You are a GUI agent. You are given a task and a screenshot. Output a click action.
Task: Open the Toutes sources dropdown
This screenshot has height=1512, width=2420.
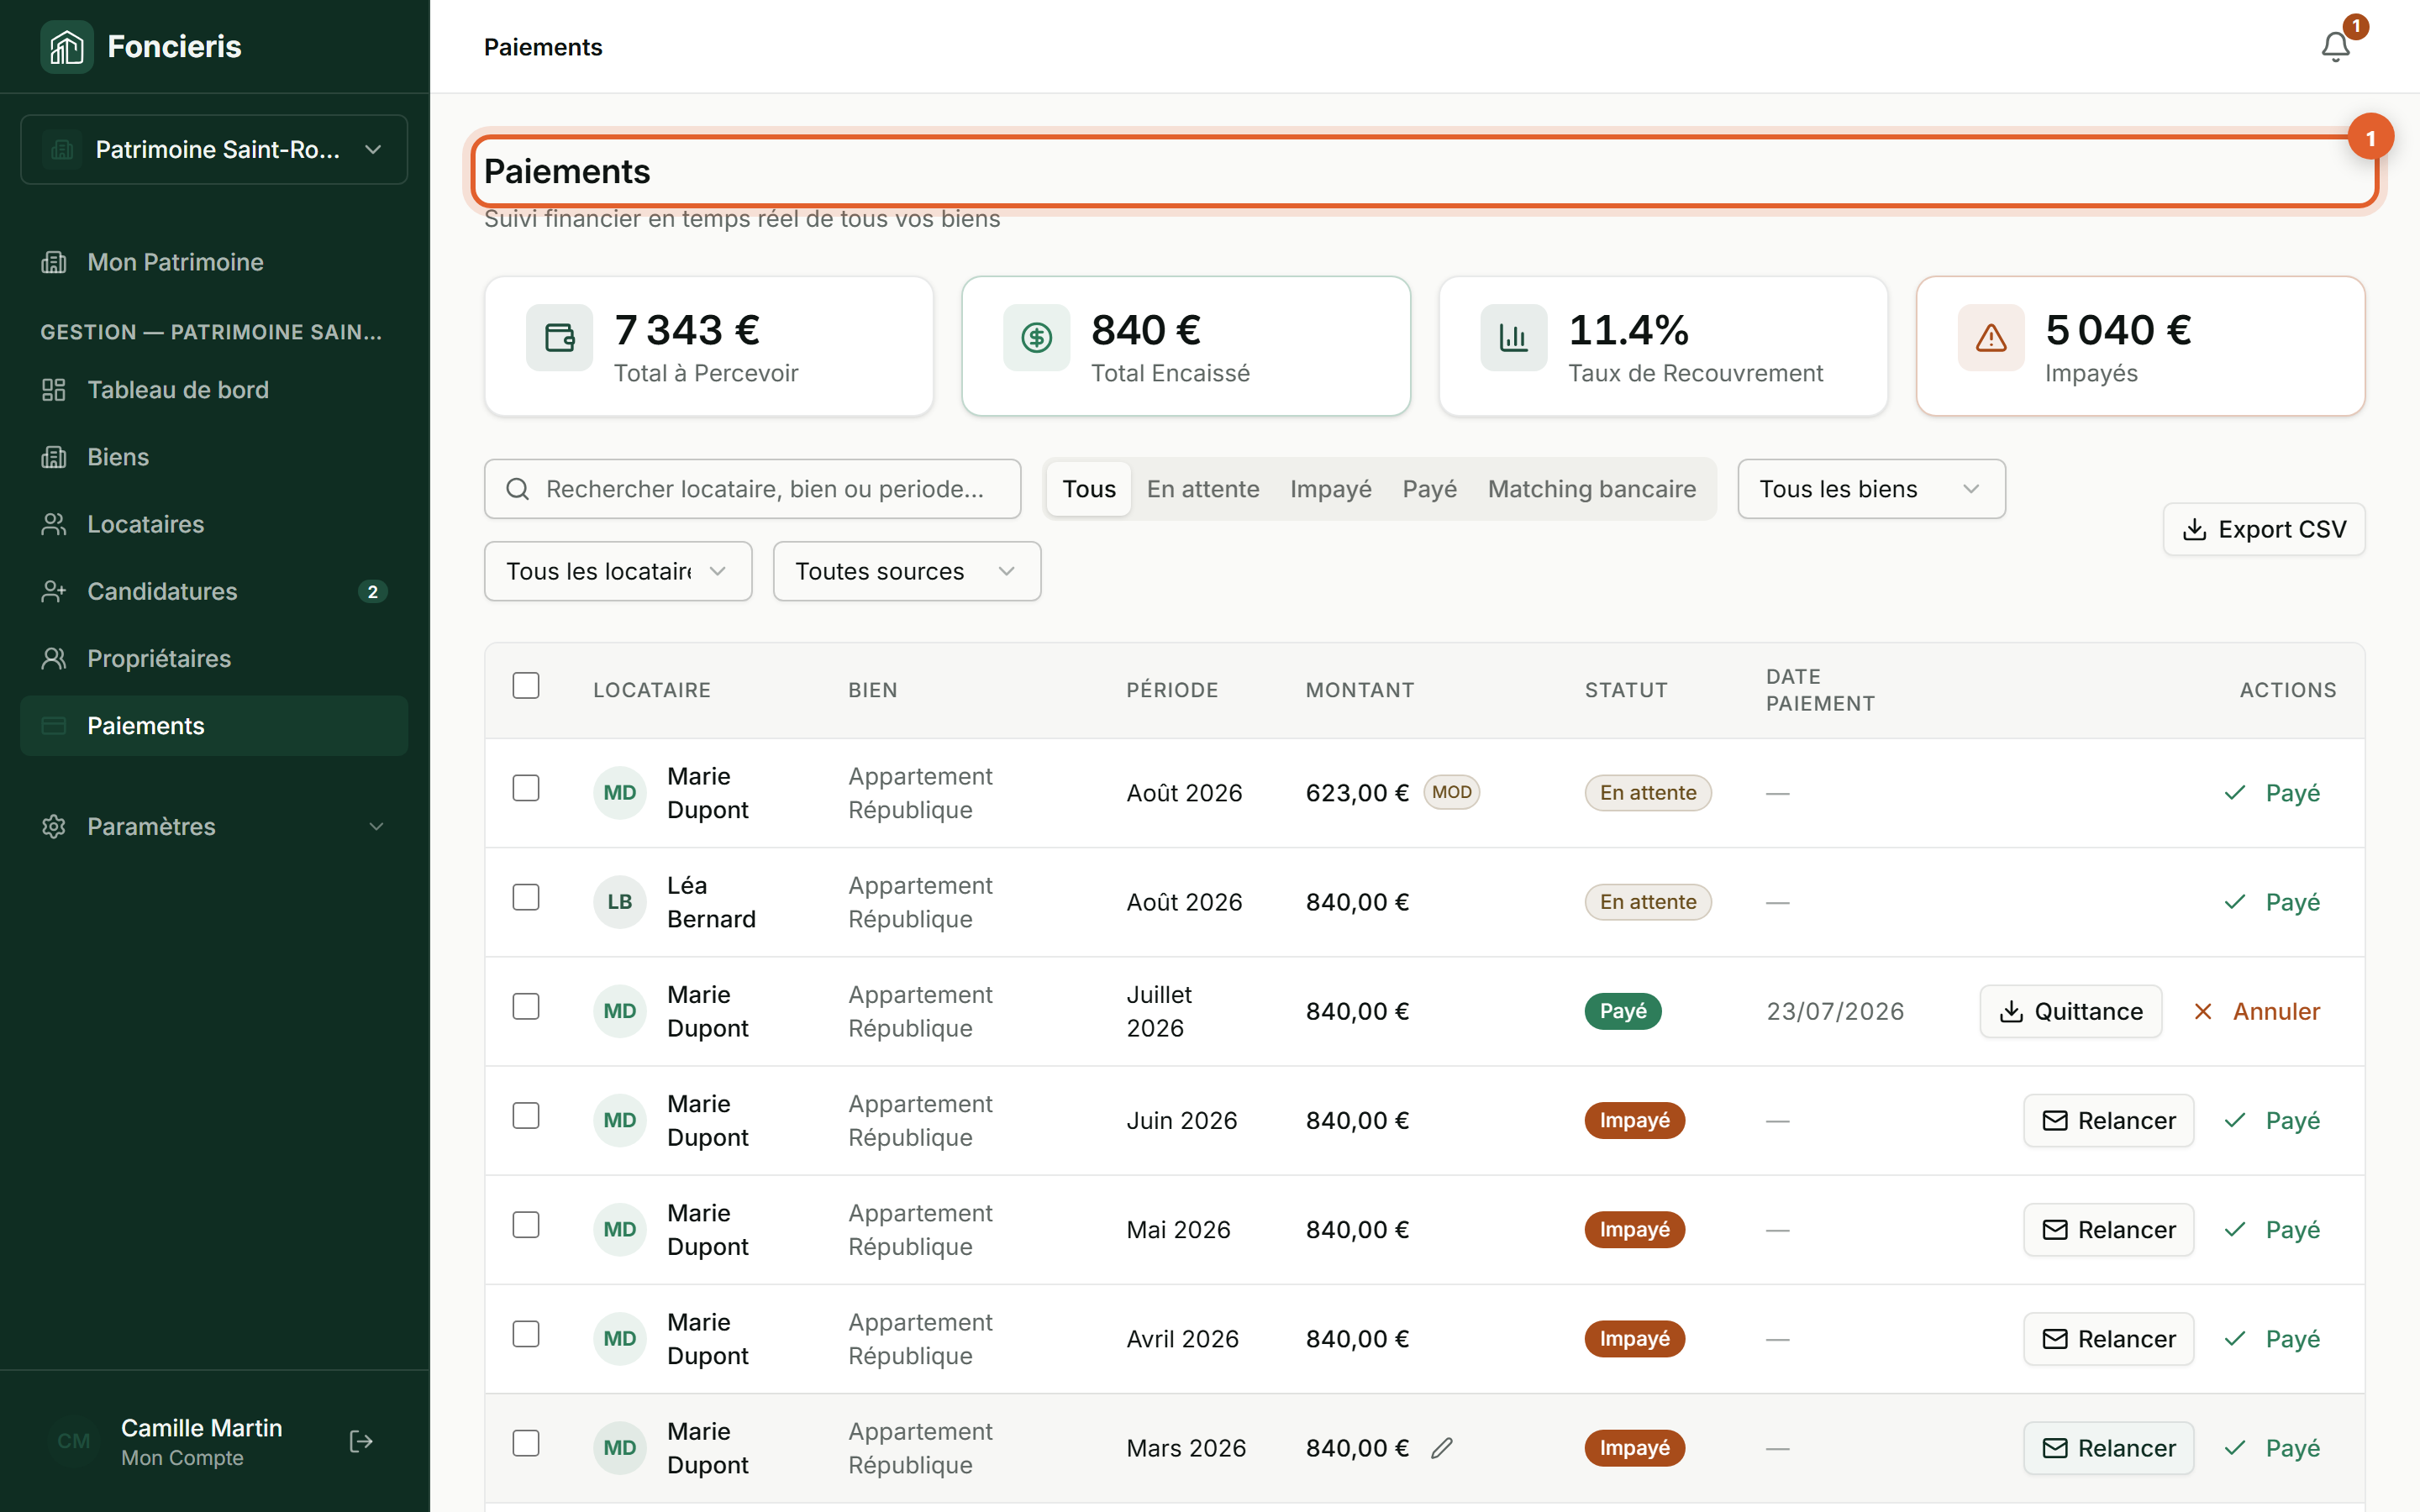point(907,571)
